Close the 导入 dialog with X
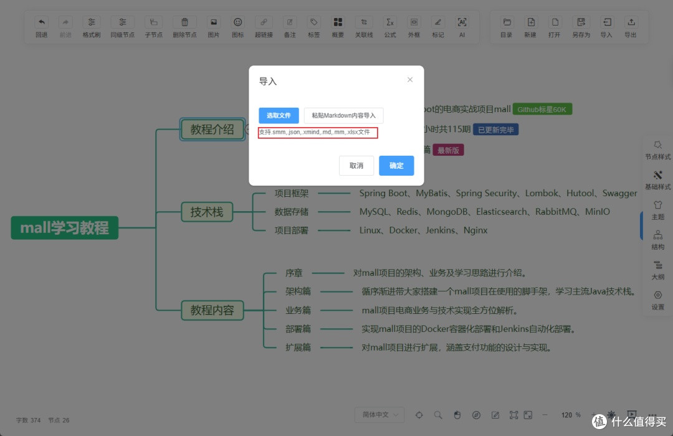 coord(410,80)
